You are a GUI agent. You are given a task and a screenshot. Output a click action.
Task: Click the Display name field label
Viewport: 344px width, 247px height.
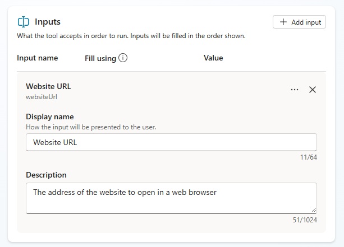coord(50,117)
